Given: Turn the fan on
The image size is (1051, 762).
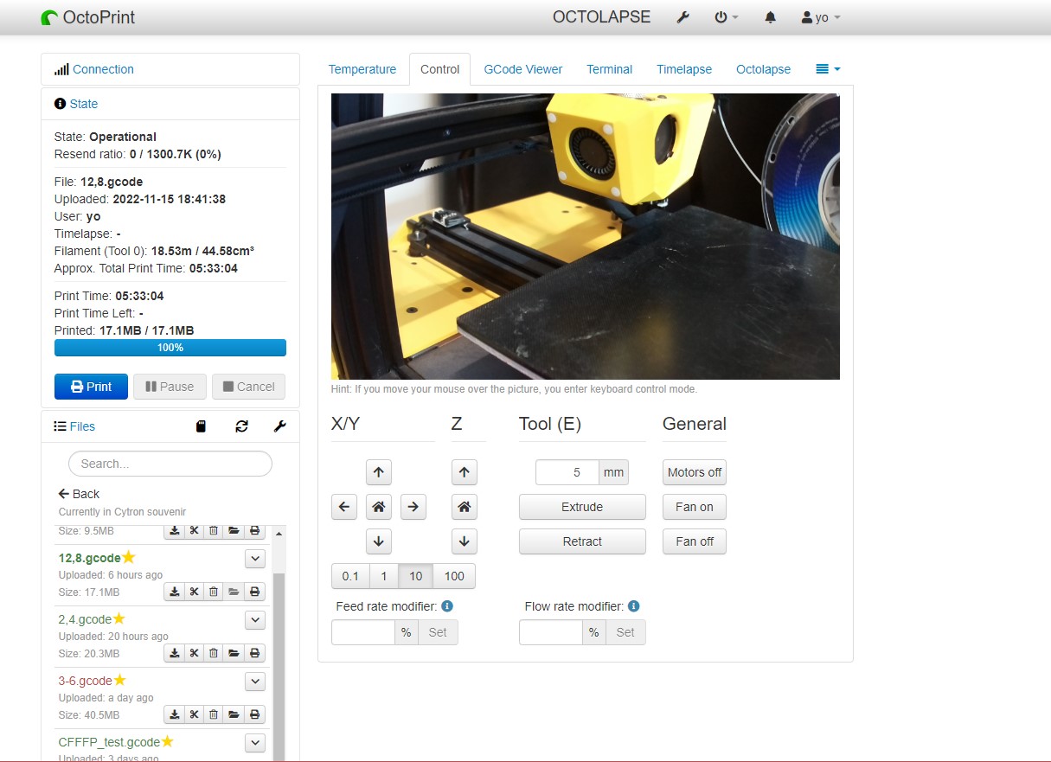Looking at the screenshot, I should point(694,507).
